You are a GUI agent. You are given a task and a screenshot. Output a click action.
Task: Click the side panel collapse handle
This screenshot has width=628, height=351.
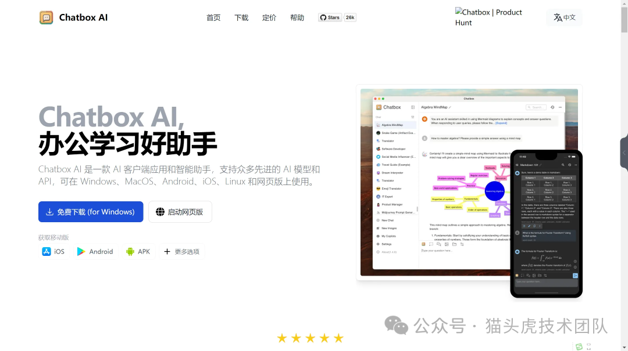coord(624,153)
